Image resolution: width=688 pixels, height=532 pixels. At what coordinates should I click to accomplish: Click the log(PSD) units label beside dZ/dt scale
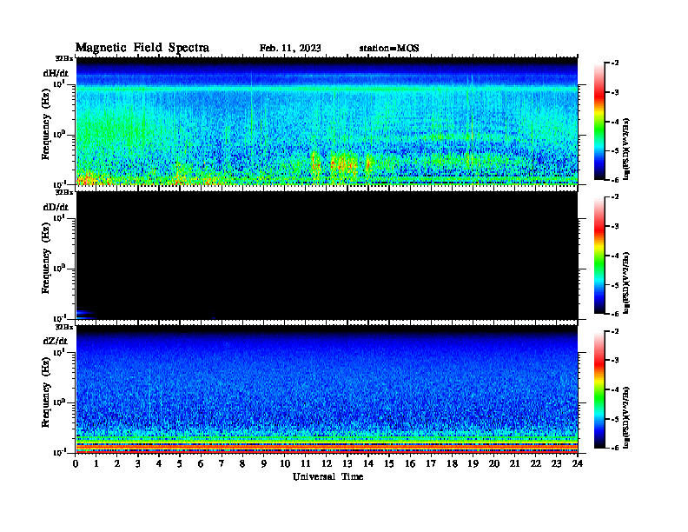pyautogui.click(x=626, y=417)
